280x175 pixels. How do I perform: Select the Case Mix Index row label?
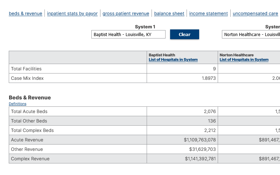[27, 78]
